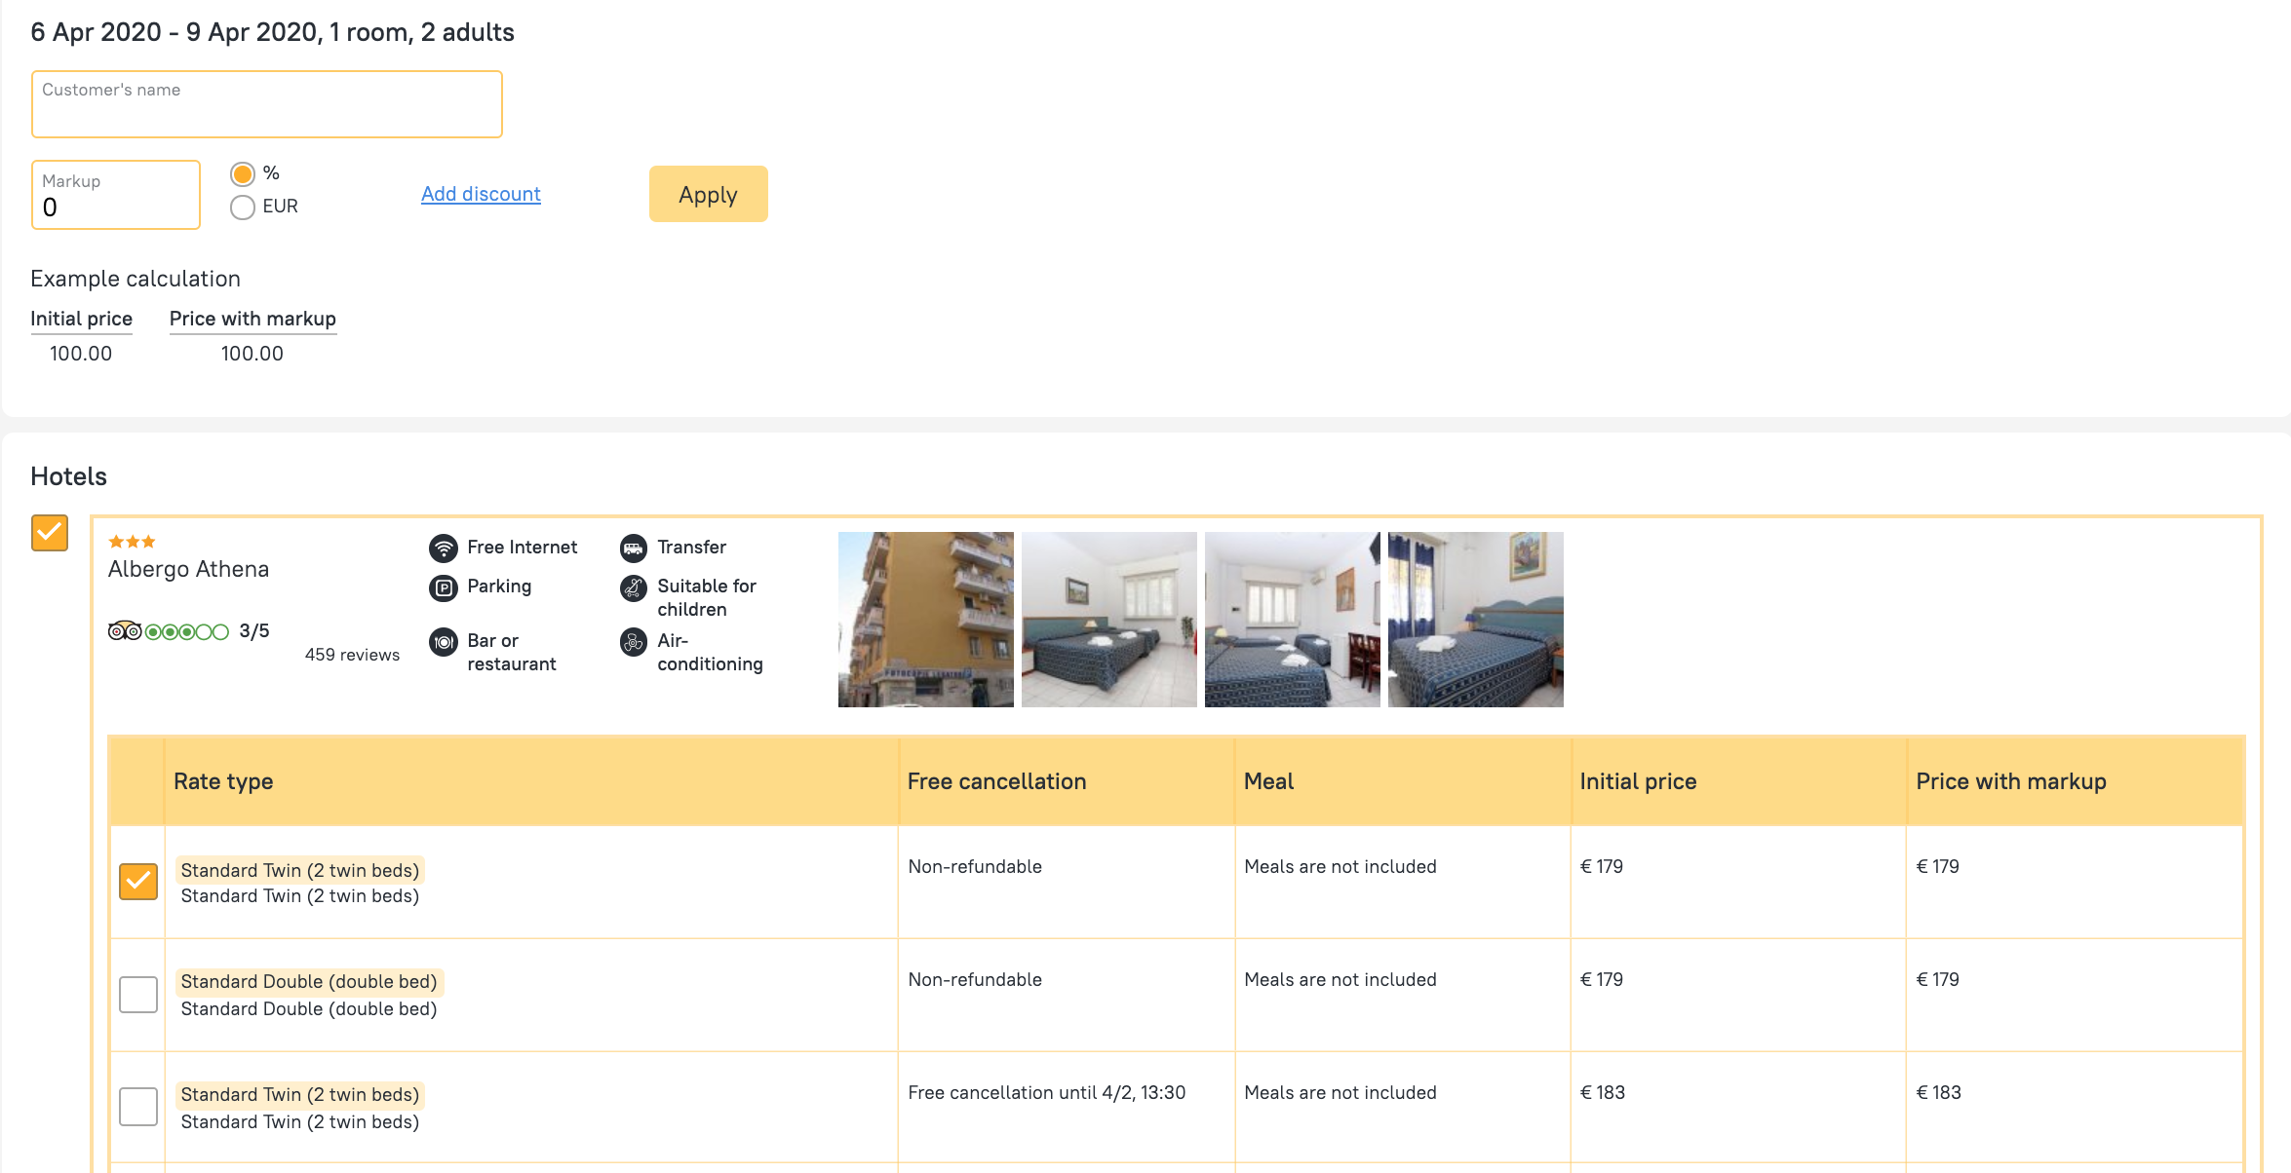Click the Free Internet wifi icon
Viewport: 2291px width, 1173px height.
point(444,548)
